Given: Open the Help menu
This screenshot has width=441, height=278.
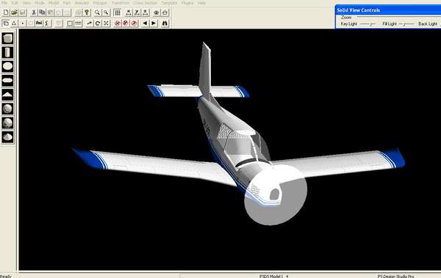Looking at the screenshot, I should (201, 3).
